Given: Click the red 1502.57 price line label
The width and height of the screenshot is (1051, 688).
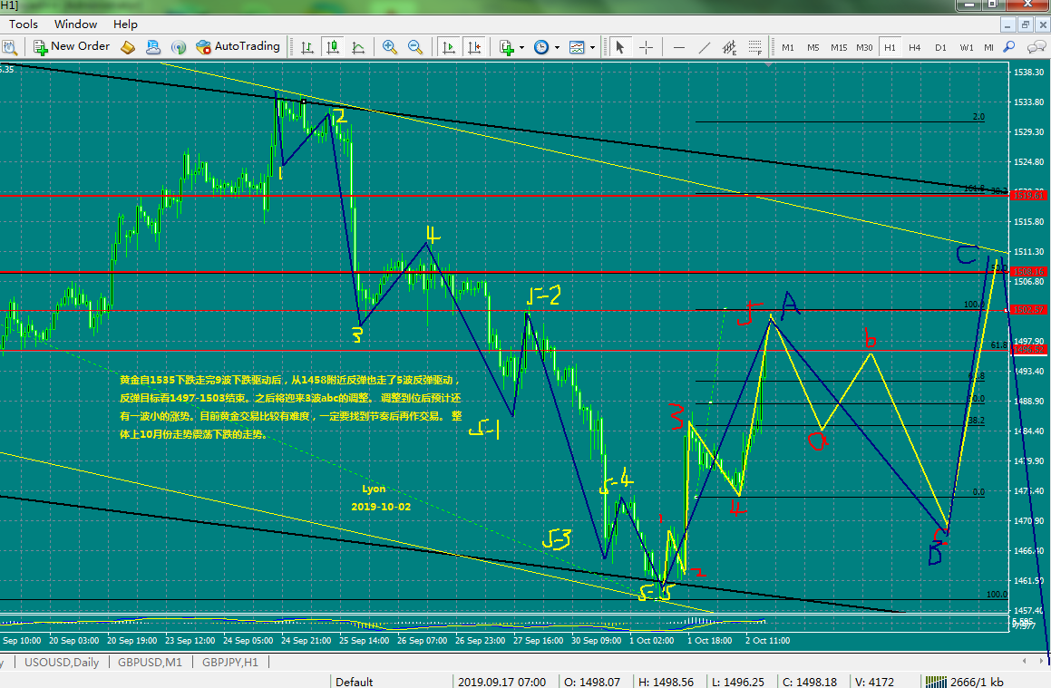Looking at the screenshot, I should [1027, 310].
